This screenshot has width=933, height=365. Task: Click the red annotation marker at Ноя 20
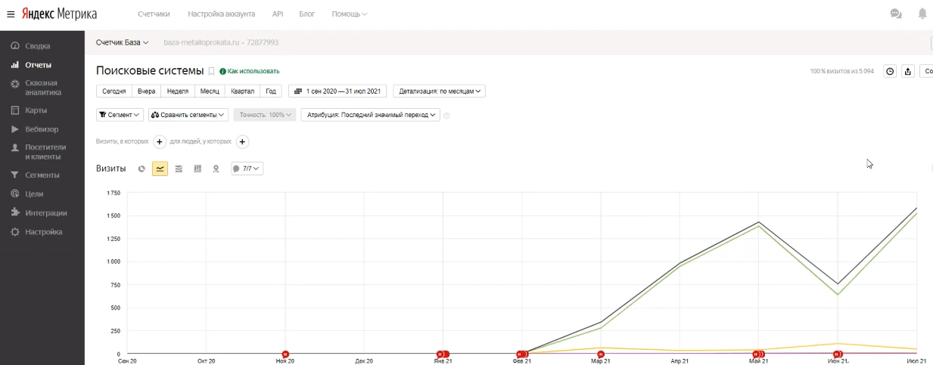coord(285,354)
